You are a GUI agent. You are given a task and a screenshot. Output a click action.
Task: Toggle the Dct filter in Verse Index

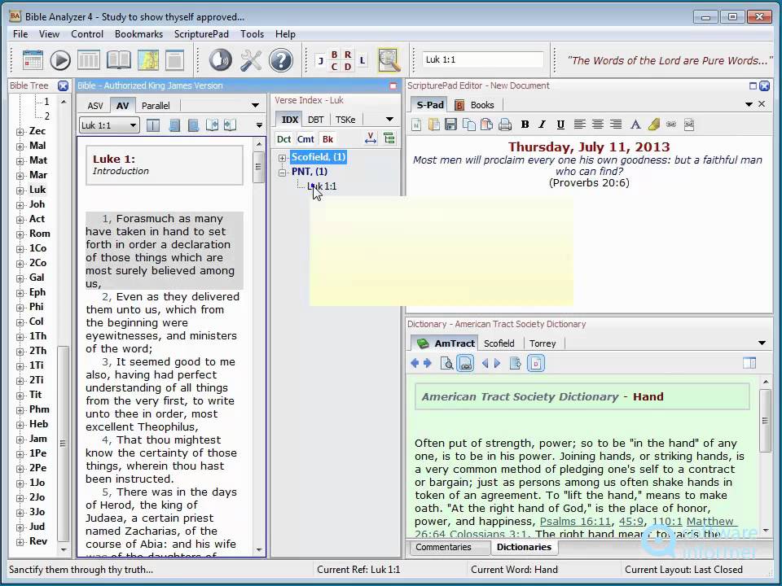click(x=283, y=139)
